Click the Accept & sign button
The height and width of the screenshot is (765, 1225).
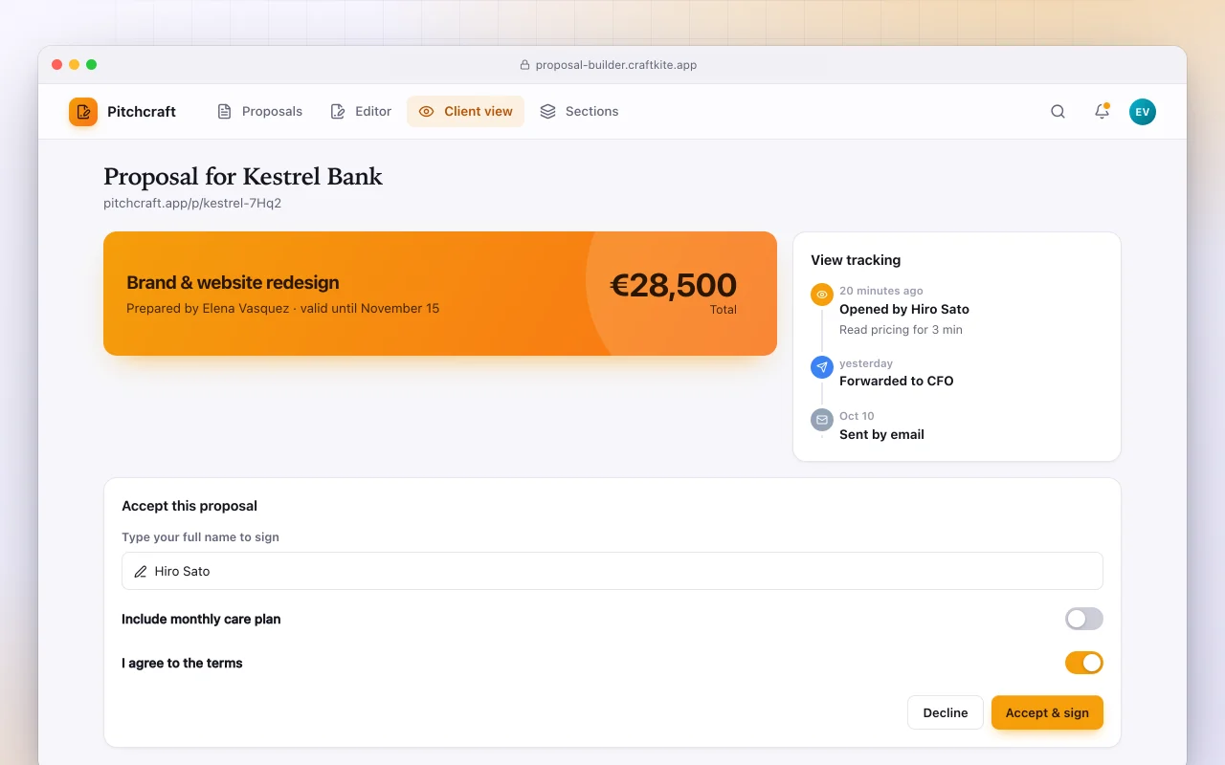tap(1047, 712)
